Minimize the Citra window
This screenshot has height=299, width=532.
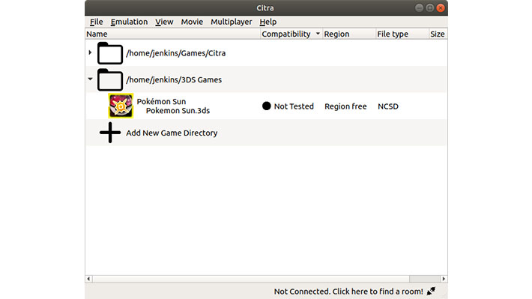tap(419, 7)
